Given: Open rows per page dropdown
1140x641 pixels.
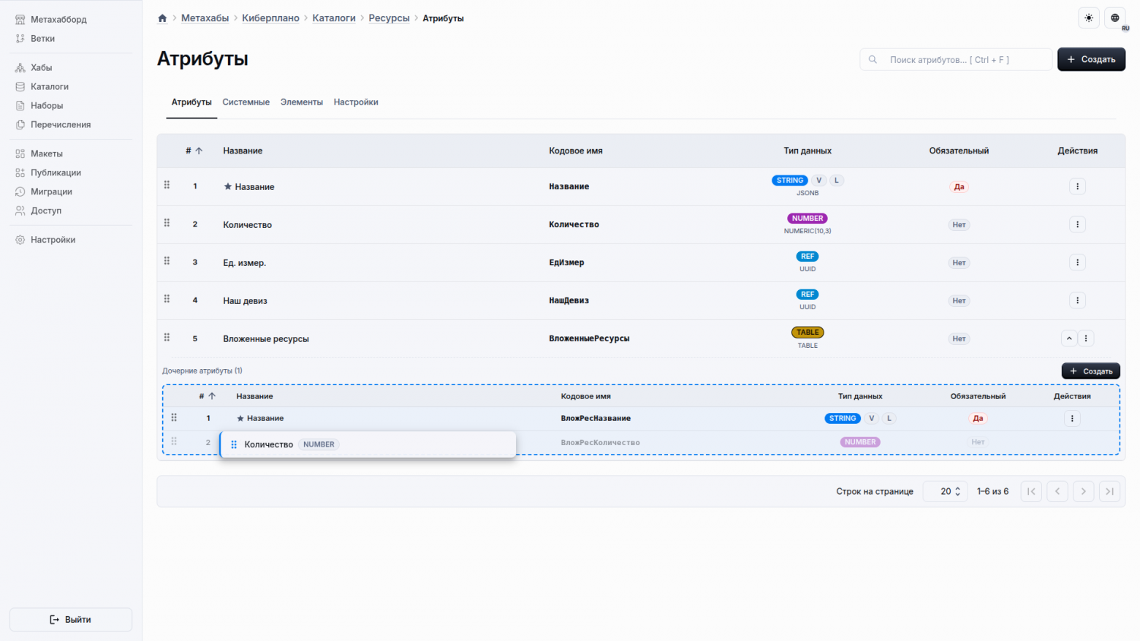Looking at the screenshot, I should [x=946, y=491].
